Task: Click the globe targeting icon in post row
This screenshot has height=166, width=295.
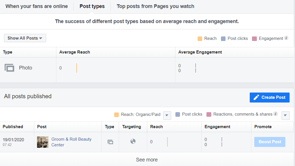Action: [x=133, y=141]
